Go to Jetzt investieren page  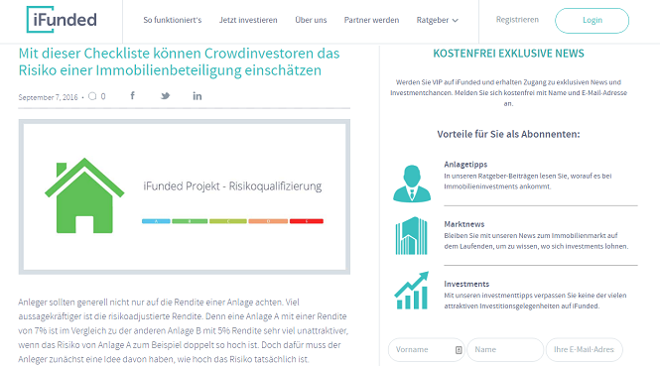point(248,20)
